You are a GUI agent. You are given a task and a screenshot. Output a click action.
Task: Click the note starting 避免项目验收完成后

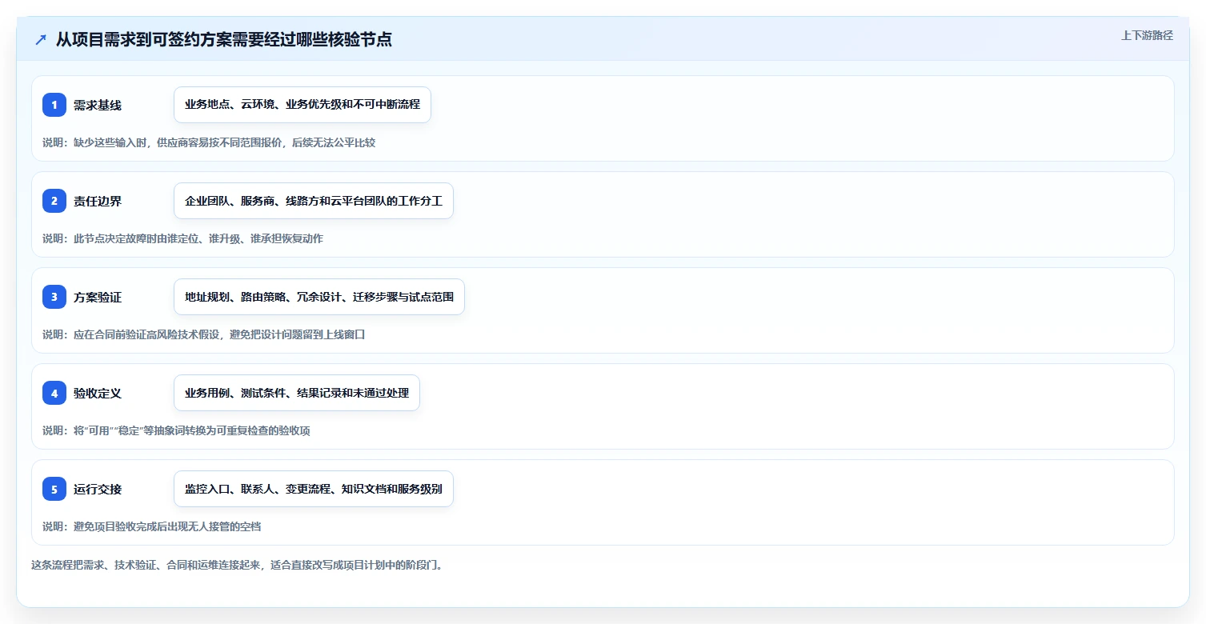click(x=152, y=526)
